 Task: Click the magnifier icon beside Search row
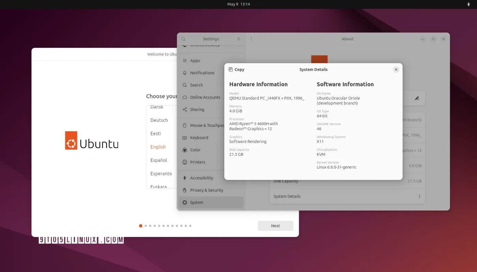(x=185, y=85)
